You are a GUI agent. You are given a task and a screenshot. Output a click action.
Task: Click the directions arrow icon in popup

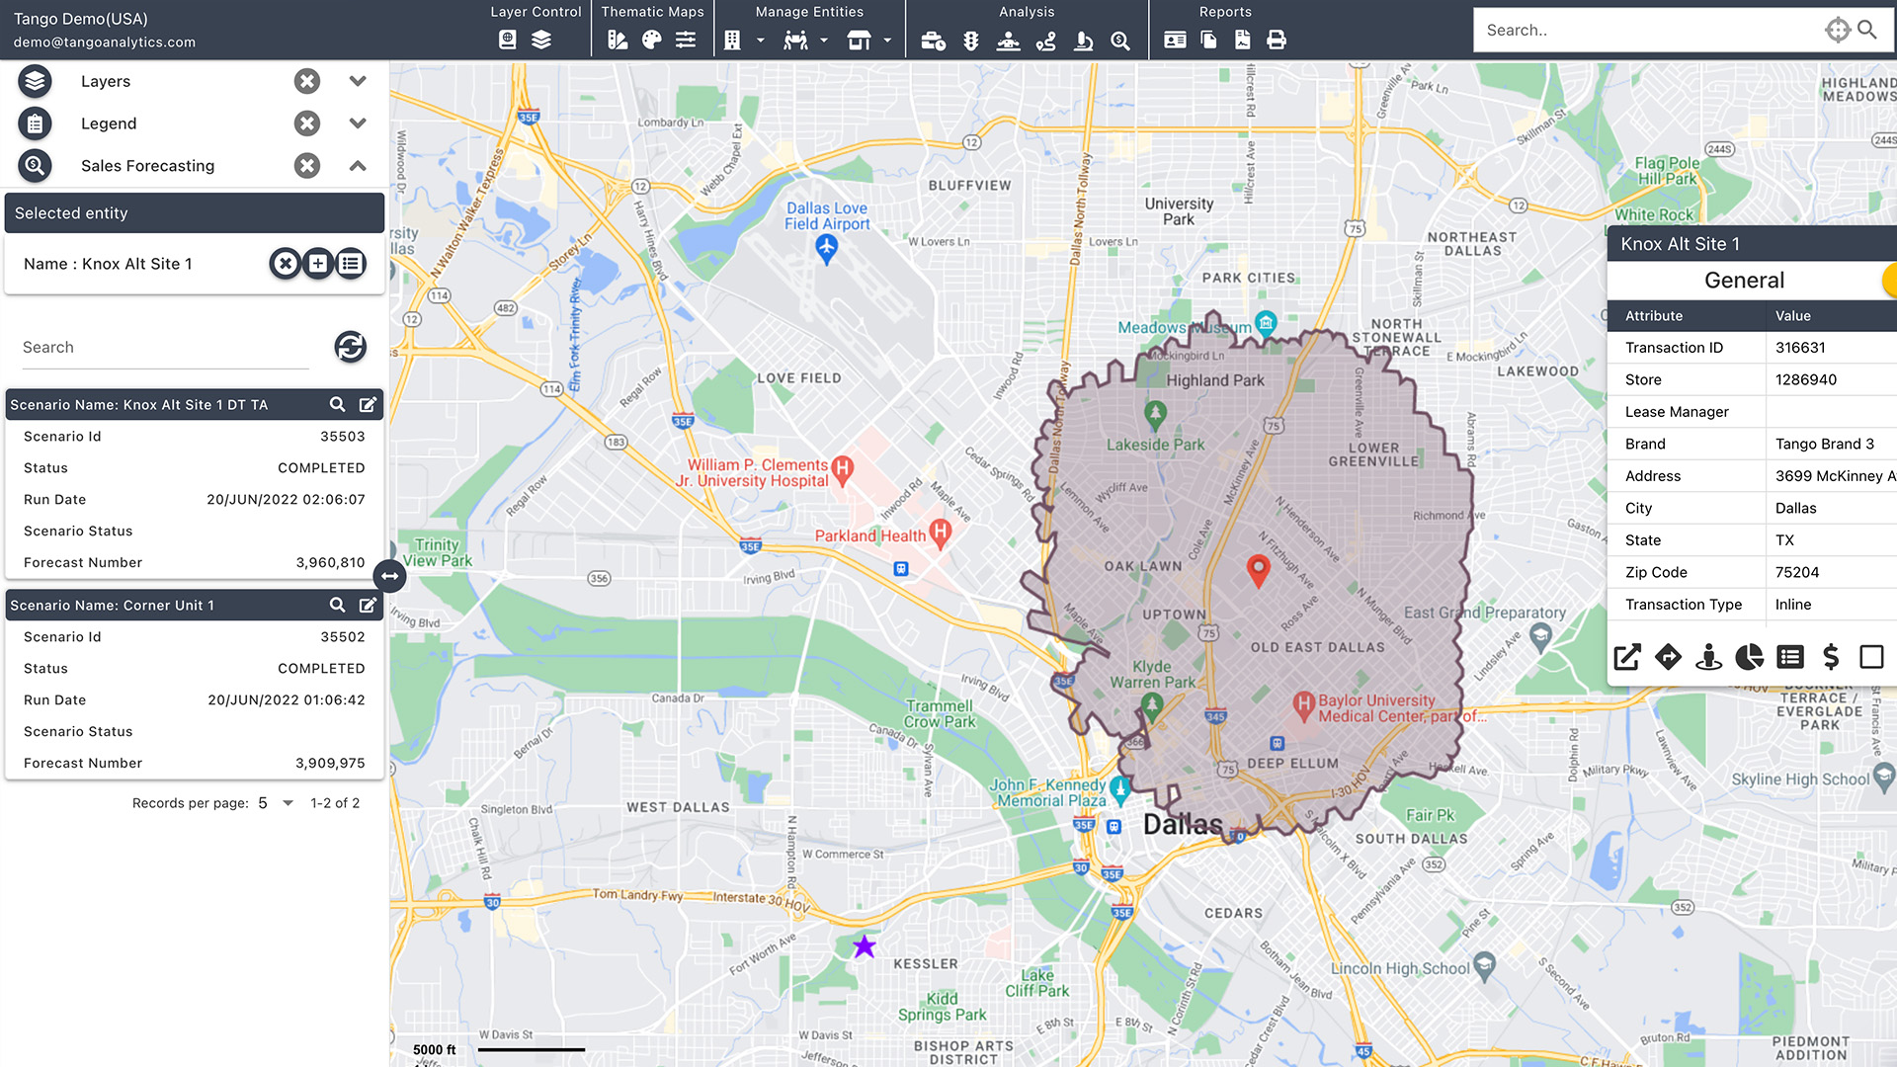click(x=1668, y=657)
